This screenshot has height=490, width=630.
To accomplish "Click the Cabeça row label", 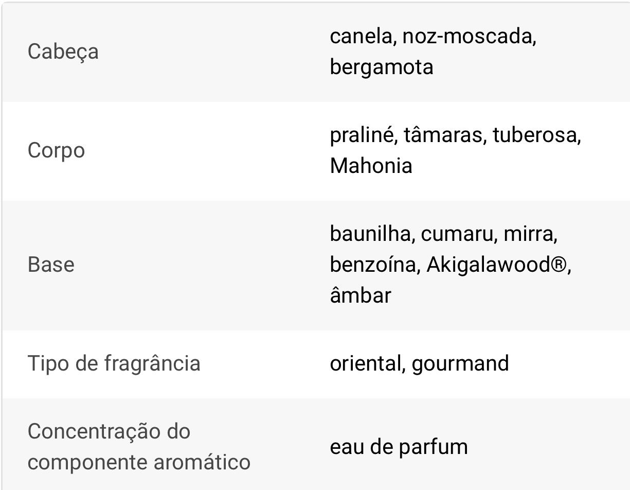I will (63, 52).
